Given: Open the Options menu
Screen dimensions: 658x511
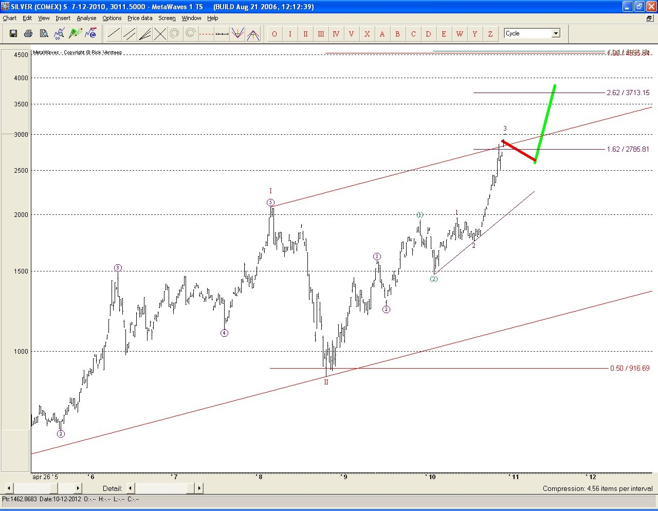Looking at the screenshot, I should tap(112, 18).
